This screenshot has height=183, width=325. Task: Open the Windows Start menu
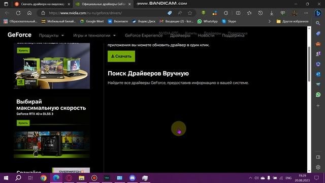tap(6, 178)
